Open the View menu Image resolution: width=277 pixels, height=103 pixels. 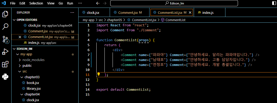tap(51, 3)
